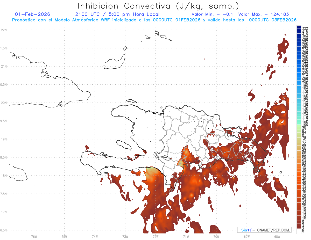Select the date label '01-Feb-2026'

coord(33,14)
